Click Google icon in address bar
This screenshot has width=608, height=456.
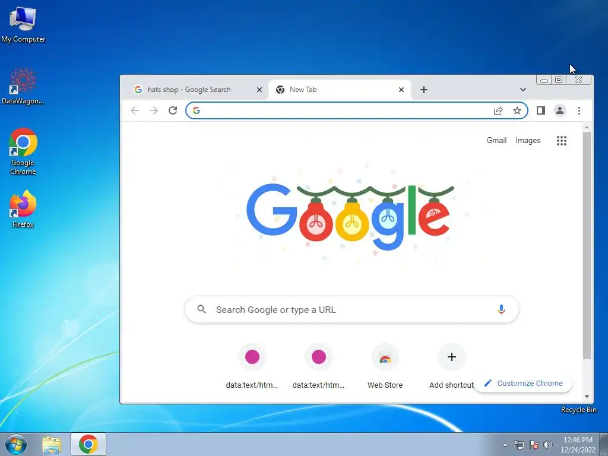pos(197,110)
